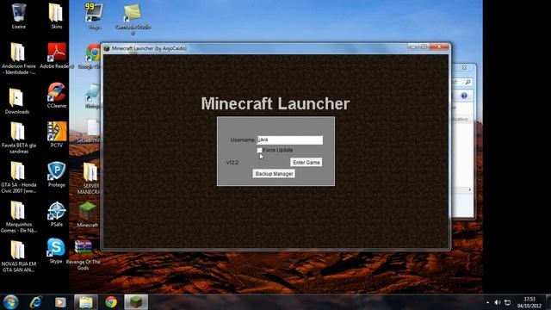Open the volume control in tray
The height and width of the screenshot is (310, 551).
[498, 302]
